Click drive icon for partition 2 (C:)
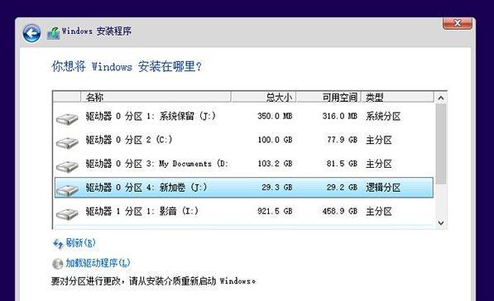This screenshot has height=301, width=494. pyautogui.click(x=67, y=143)
